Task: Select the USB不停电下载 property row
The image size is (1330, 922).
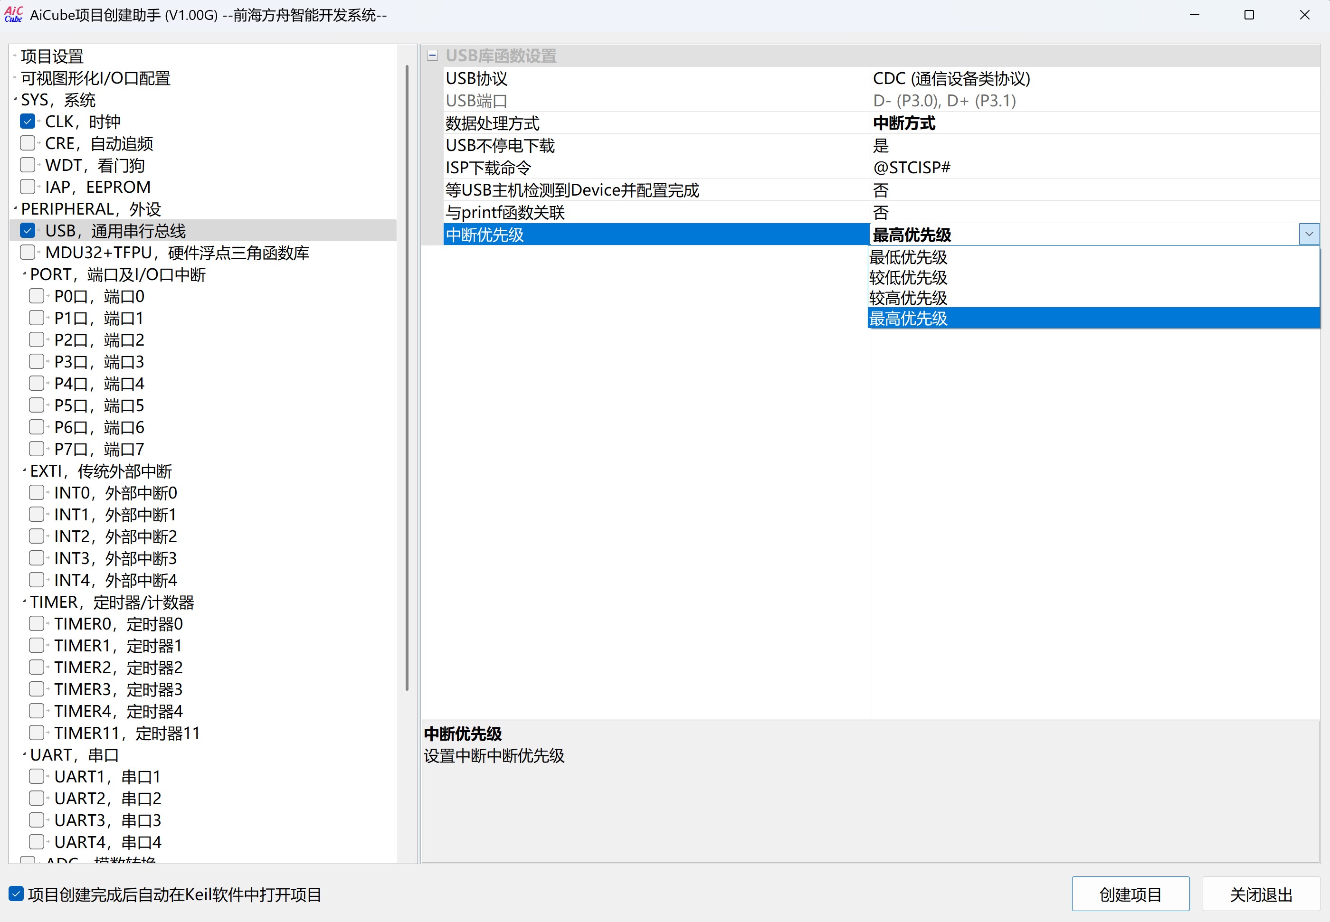Action: pyautogui.click(x=656, y=145)
